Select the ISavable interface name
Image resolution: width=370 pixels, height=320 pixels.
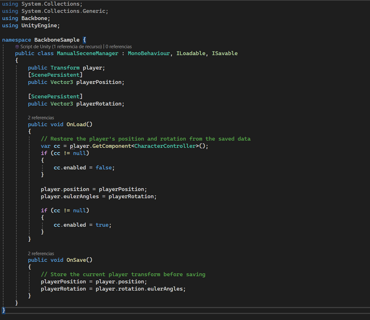[225, 53]
